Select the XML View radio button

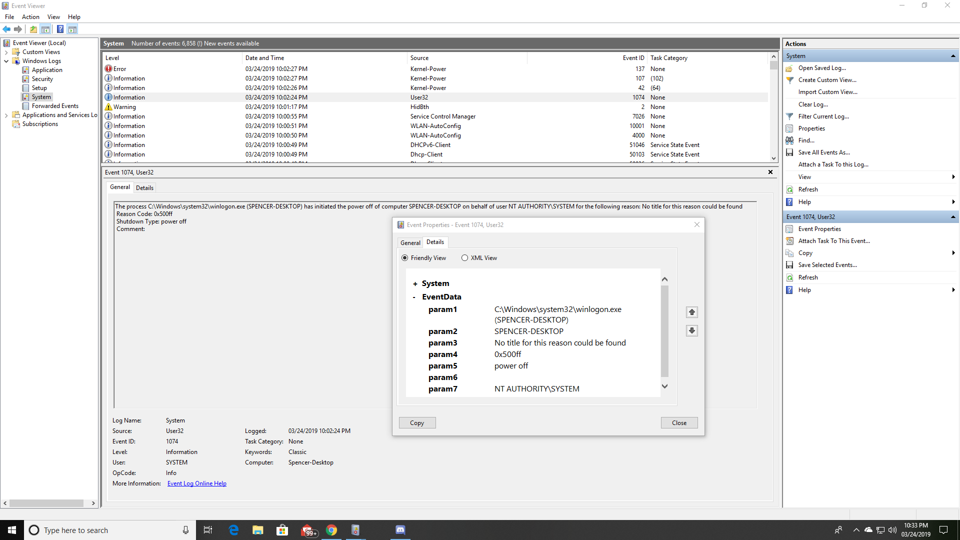point(464,258)
